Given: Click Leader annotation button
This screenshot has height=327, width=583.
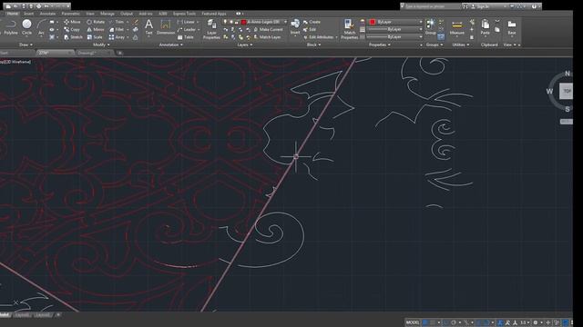Looking at the screenshot, I should (187, 29).
